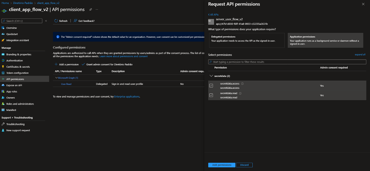Click the Delegated type cell of User.Read
This screenshot has width=370, height=171.
[102, 84]
